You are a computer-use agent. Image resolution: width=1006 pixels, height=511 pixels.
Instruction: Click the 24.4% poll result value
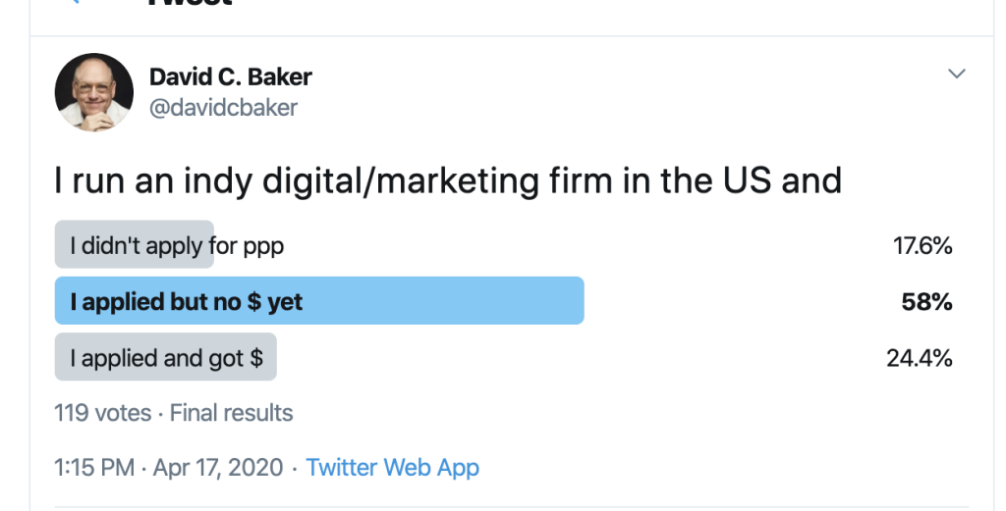coord(920,358)
